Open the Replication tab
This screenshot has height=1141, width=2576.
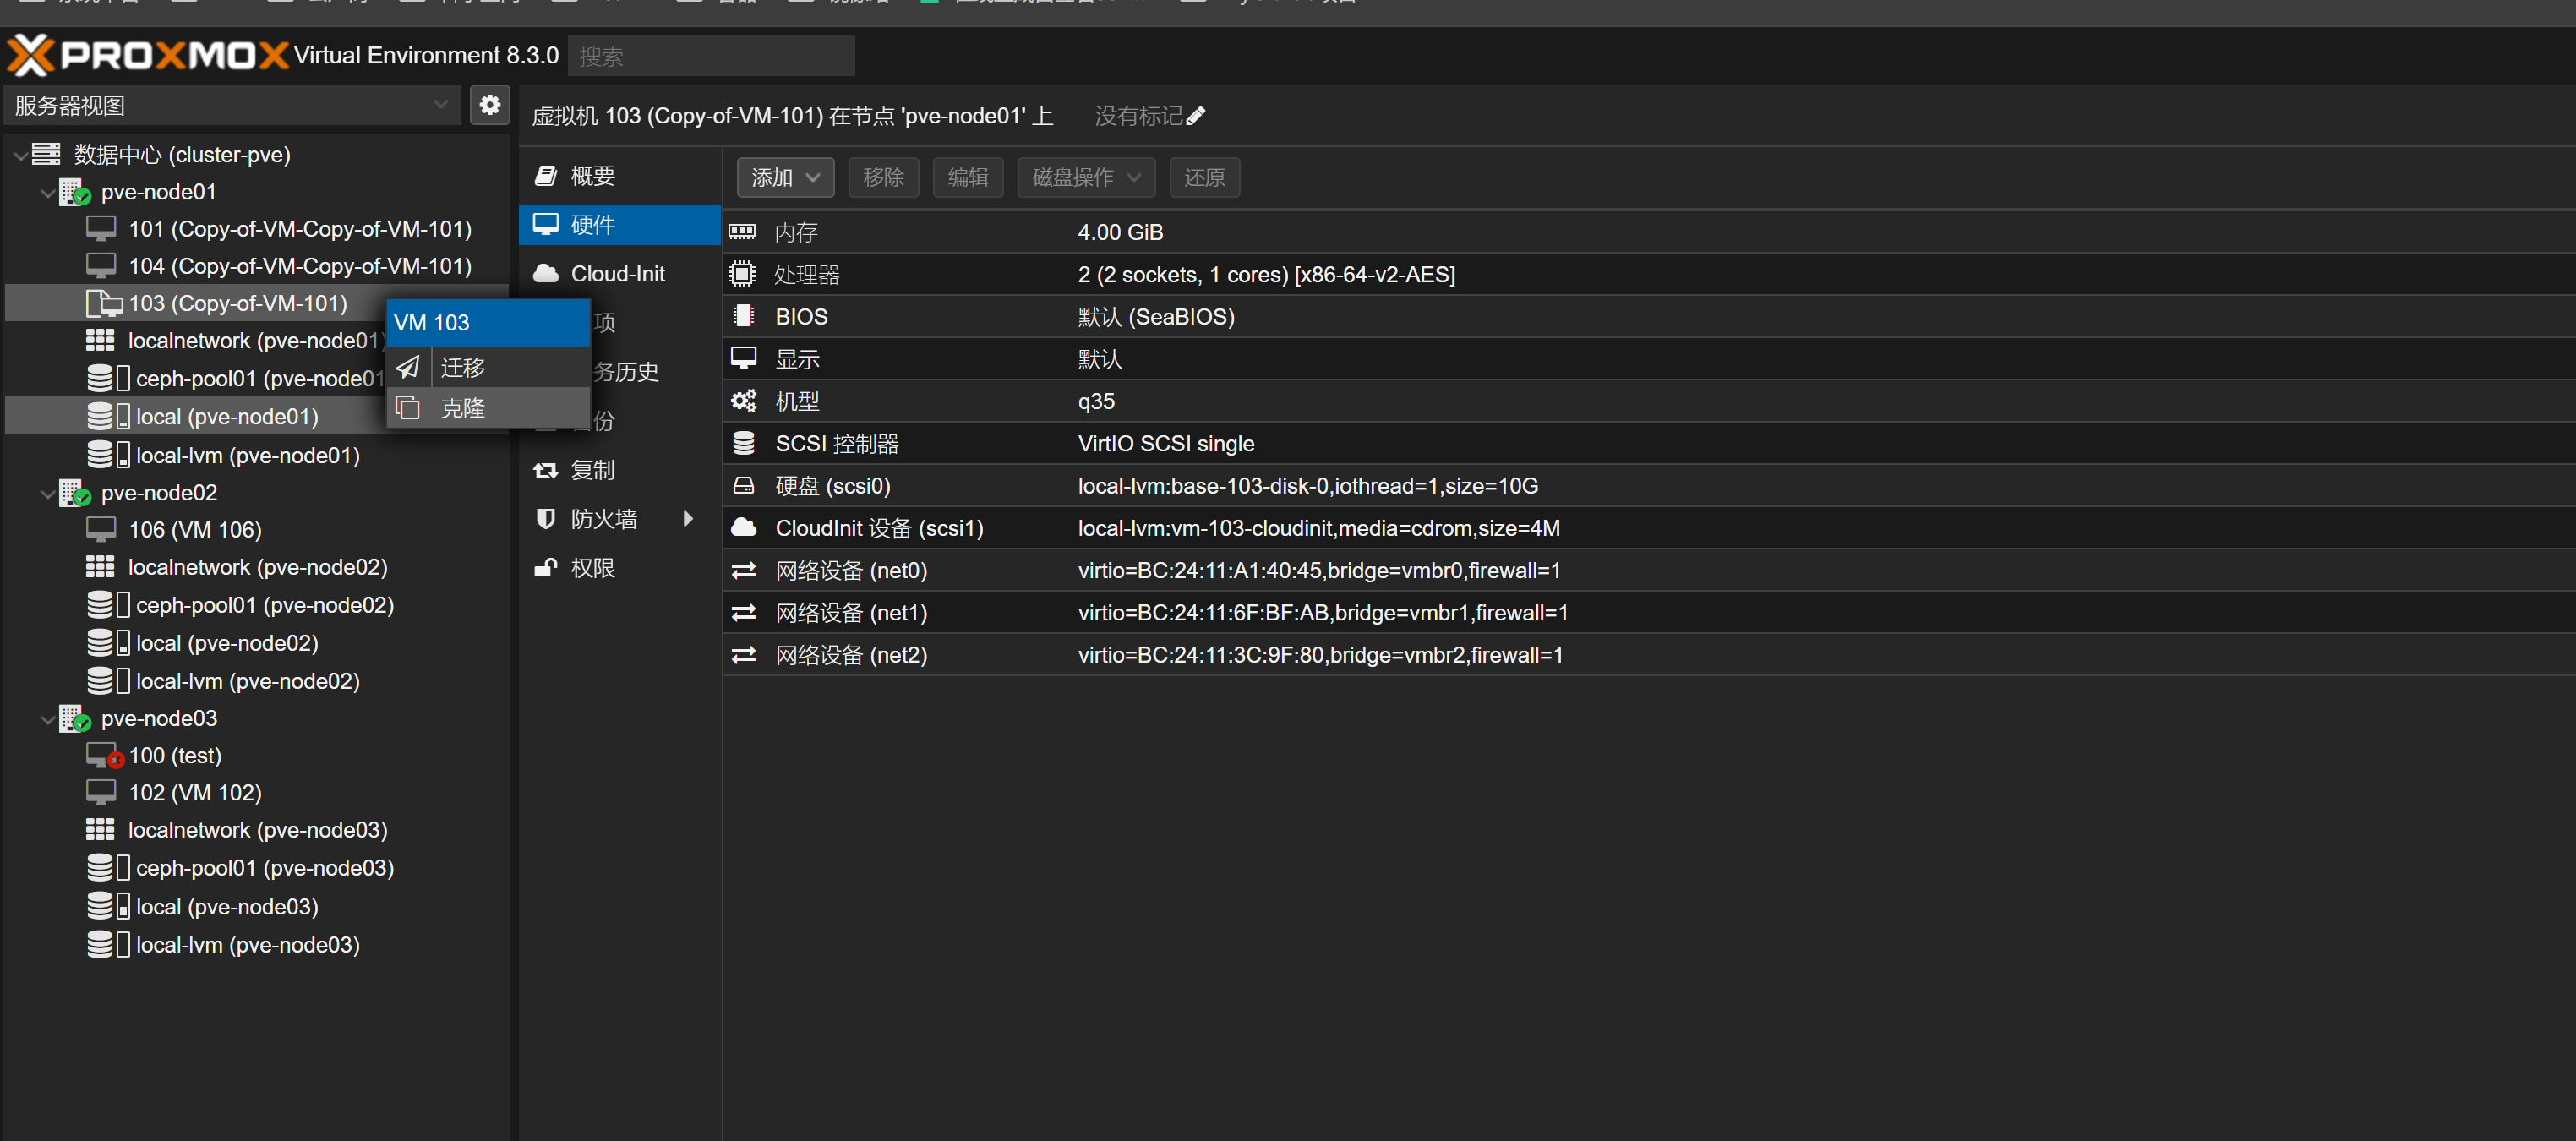tap(620, 470)
